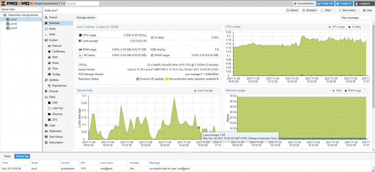Open the root@pam user menu

click(364, 3)
